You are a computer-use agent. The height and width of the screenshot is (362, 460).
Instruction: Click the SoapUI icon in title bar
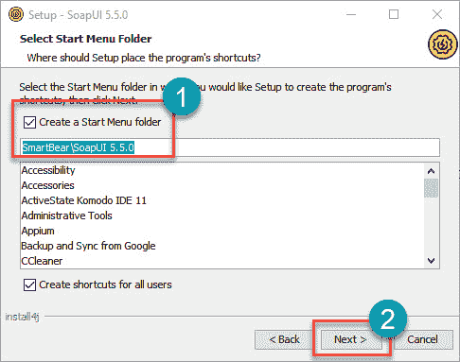pos(15,14)
